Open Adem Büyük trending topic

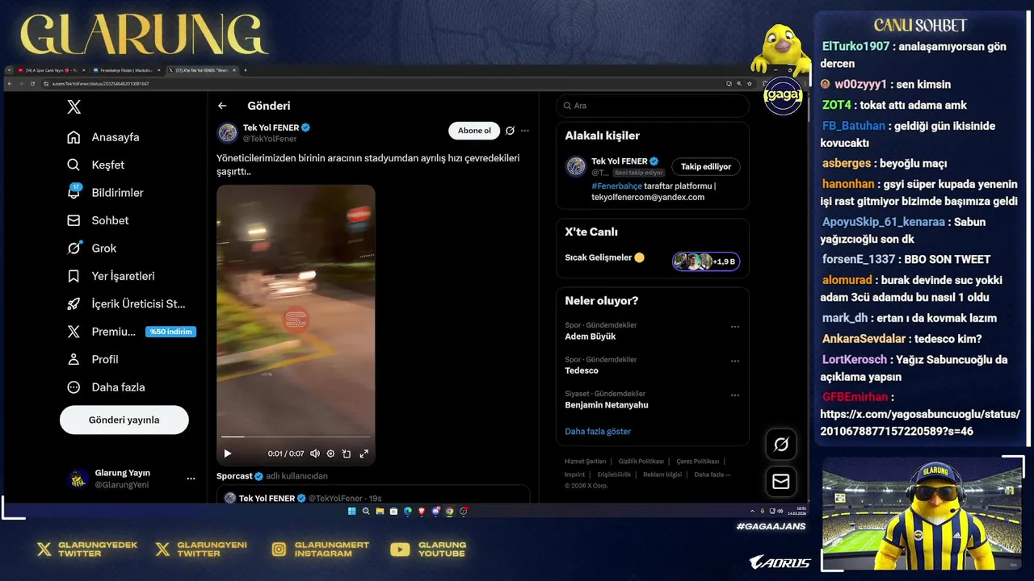[590, 336]
